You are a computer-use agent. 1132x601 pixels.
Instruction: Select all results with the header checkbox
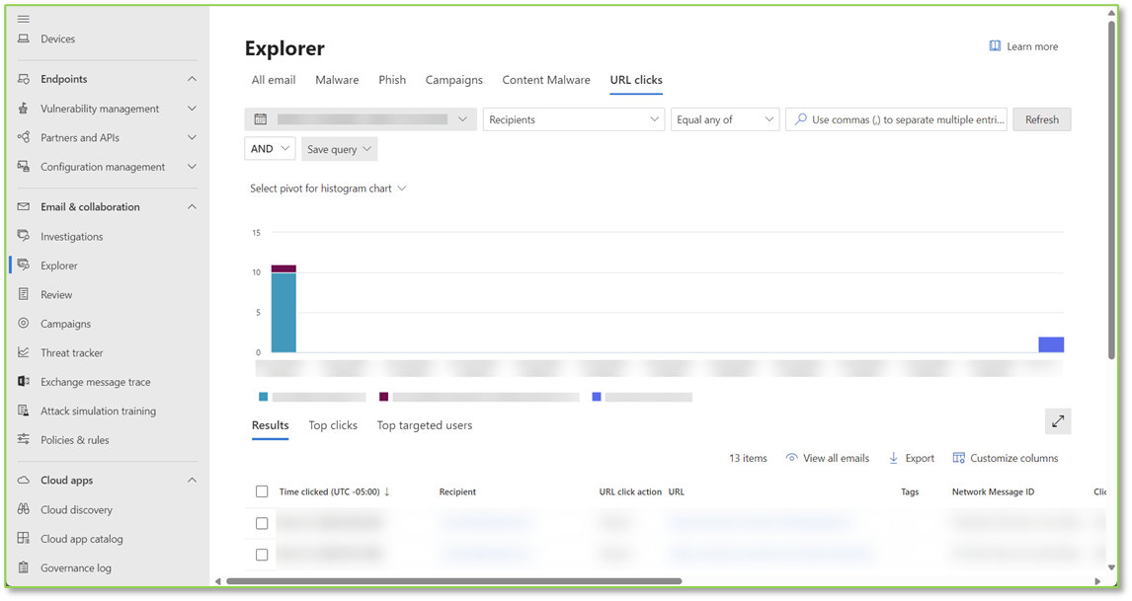point(262,490)
